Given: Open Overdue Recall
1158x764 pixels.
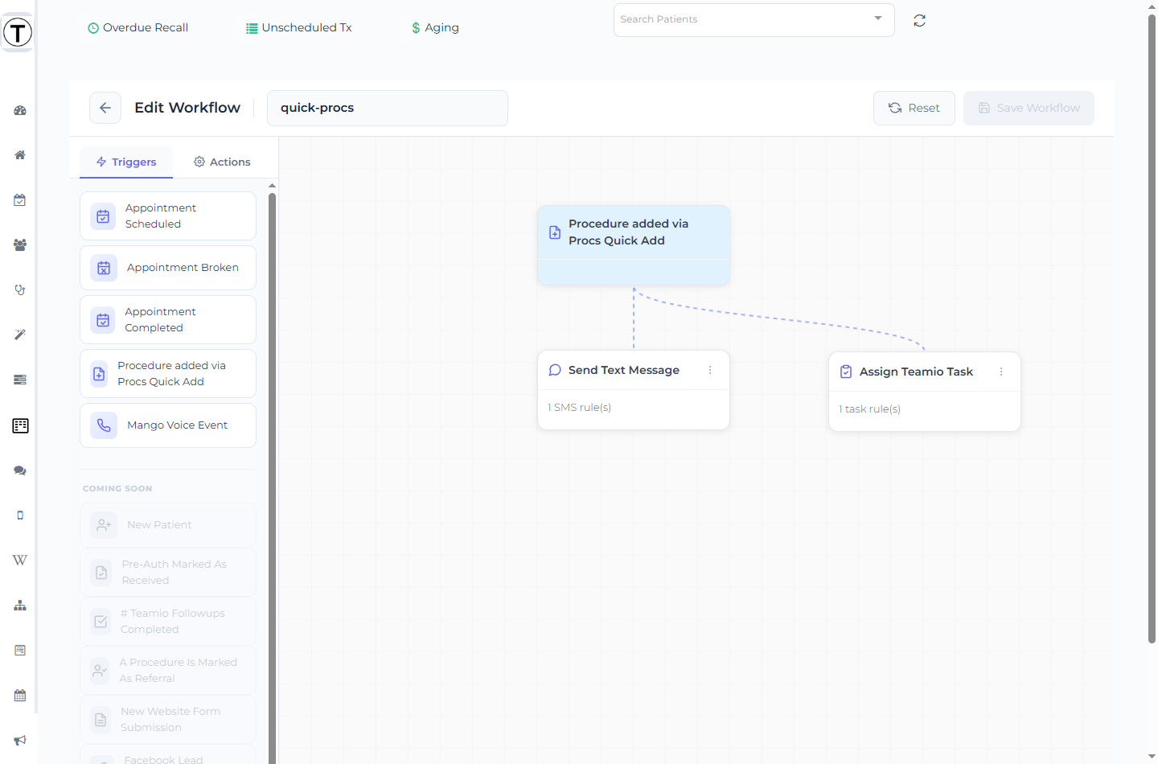Looking at the screenshot, I should pos(138,27).
